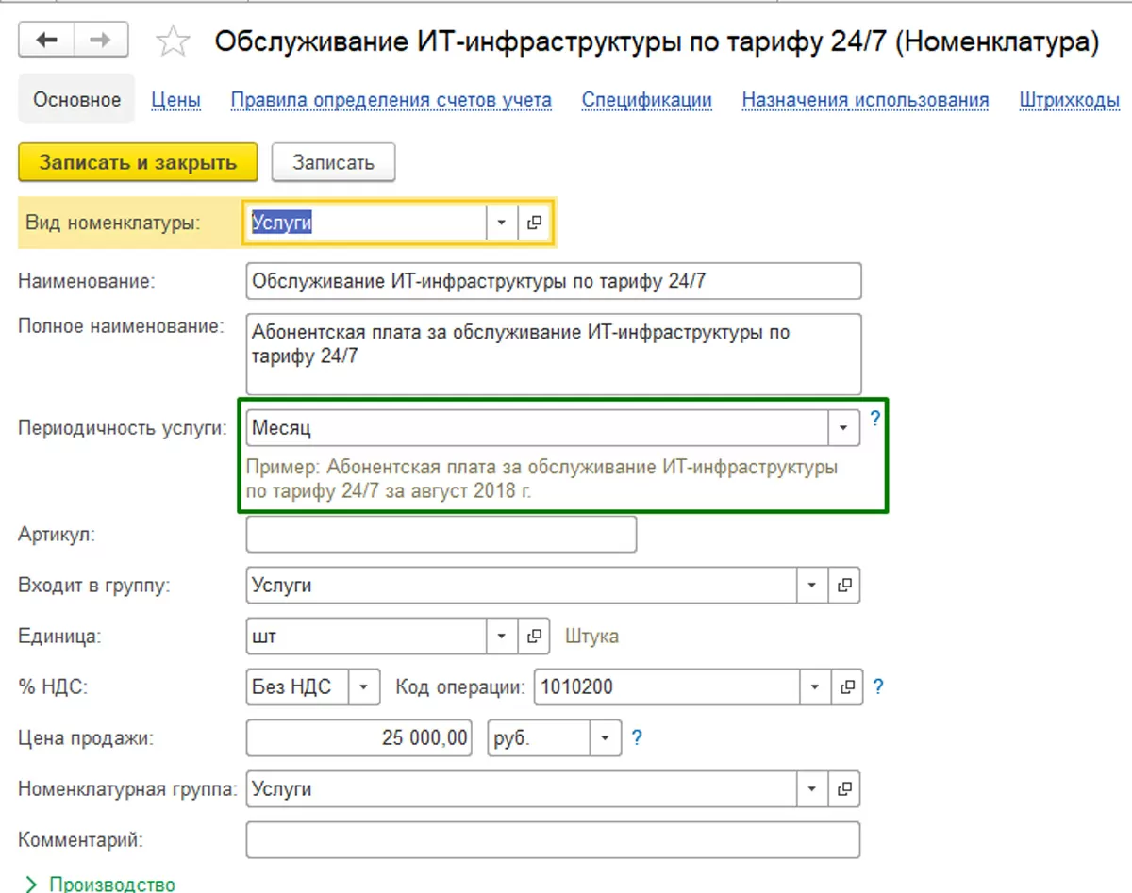Open the Номенклатурная группа dropdown
This screenshot has width=1132, height=893.
[812, 789]
